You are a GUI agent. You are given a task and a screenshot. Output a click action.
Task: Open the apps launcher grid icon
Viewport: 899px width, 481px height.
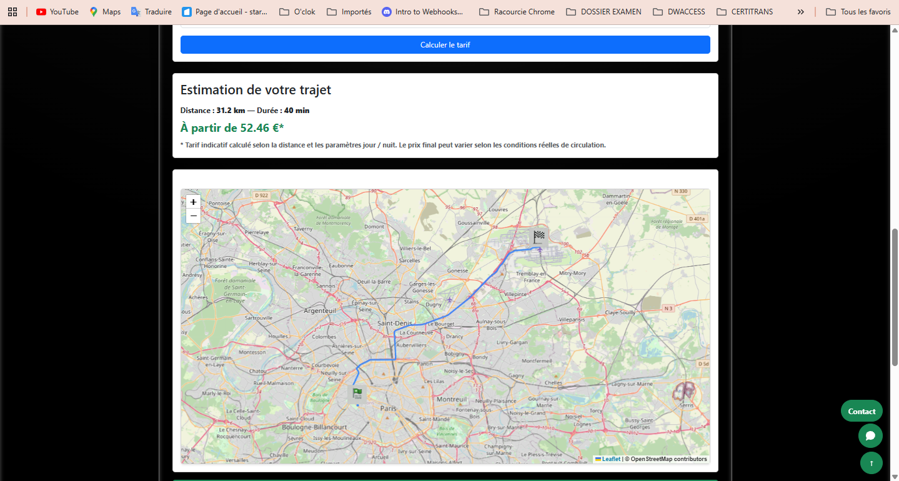coord(12,11)
